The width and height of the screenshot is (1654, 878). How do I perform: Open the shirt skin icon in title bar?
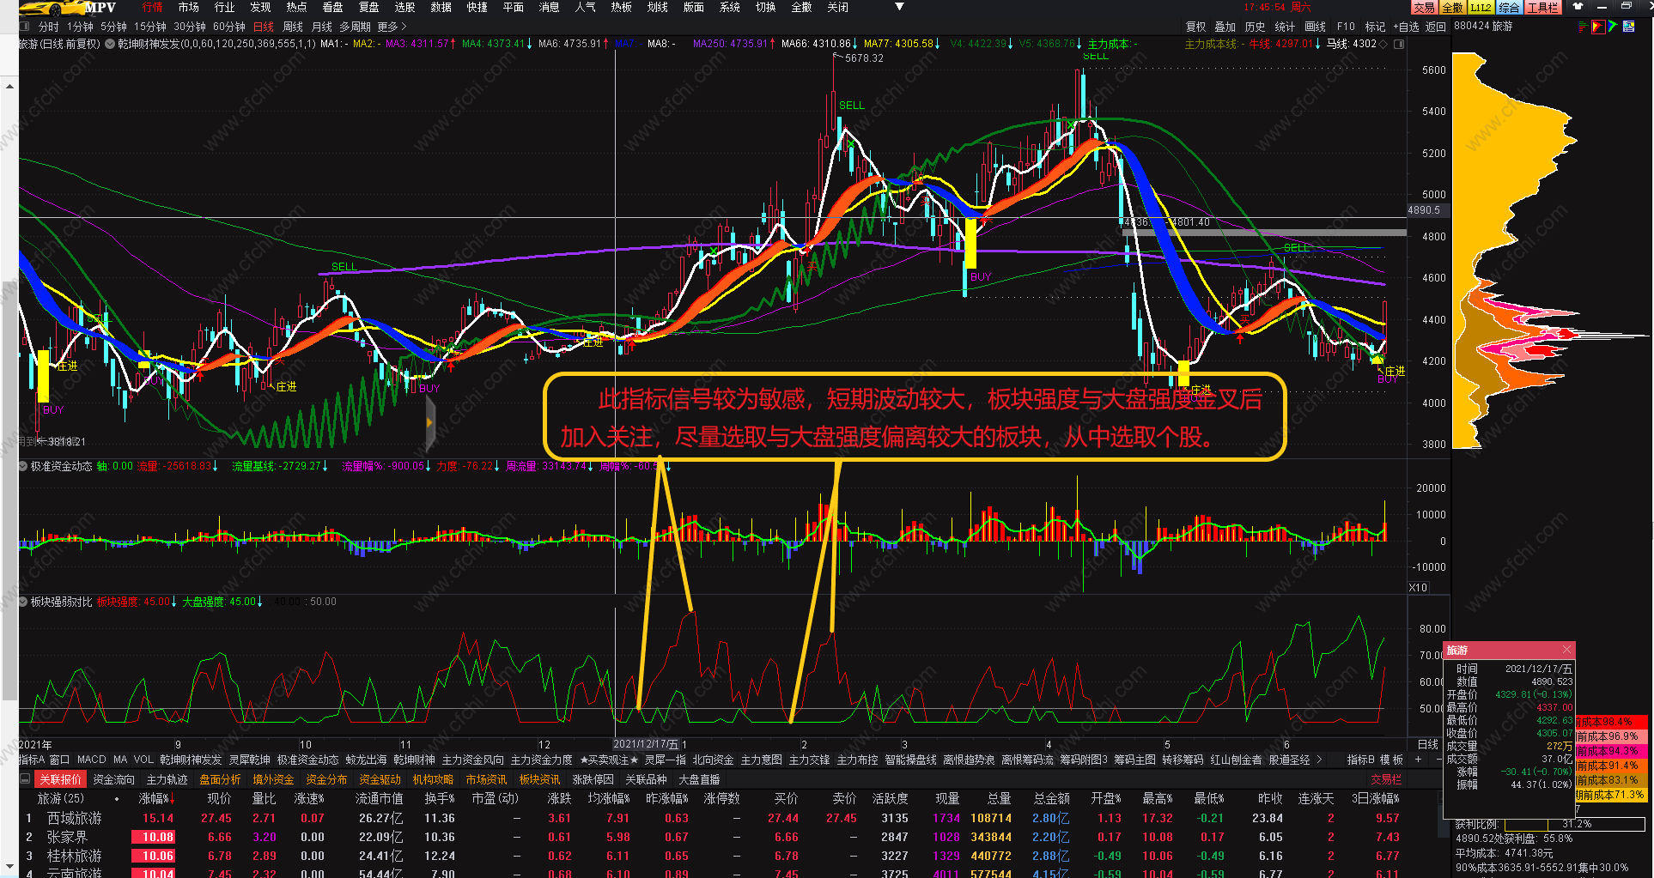pos(1577,7)
